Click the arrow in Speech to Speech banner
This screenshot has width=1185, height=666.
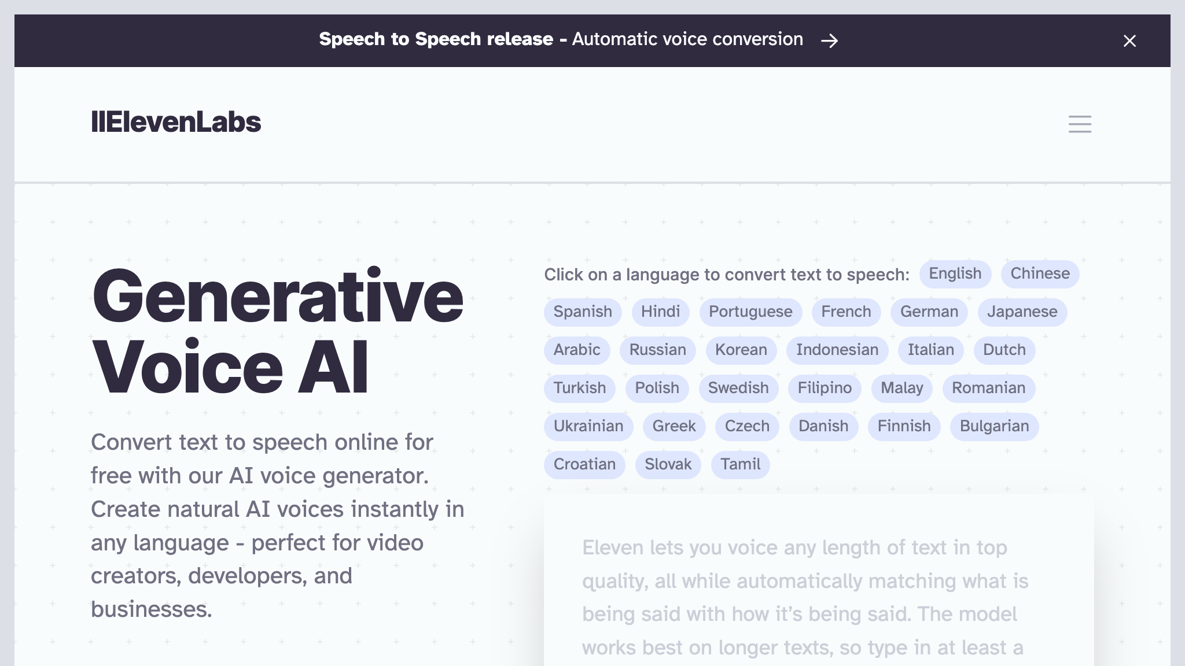tap(830, 40)
